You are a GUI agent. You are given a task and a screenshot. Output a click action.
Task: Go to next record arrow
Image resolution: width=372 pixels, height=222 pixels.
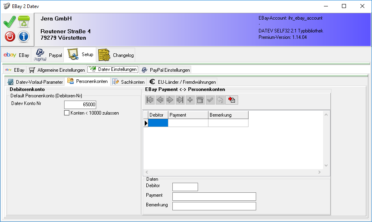point(170,100)
